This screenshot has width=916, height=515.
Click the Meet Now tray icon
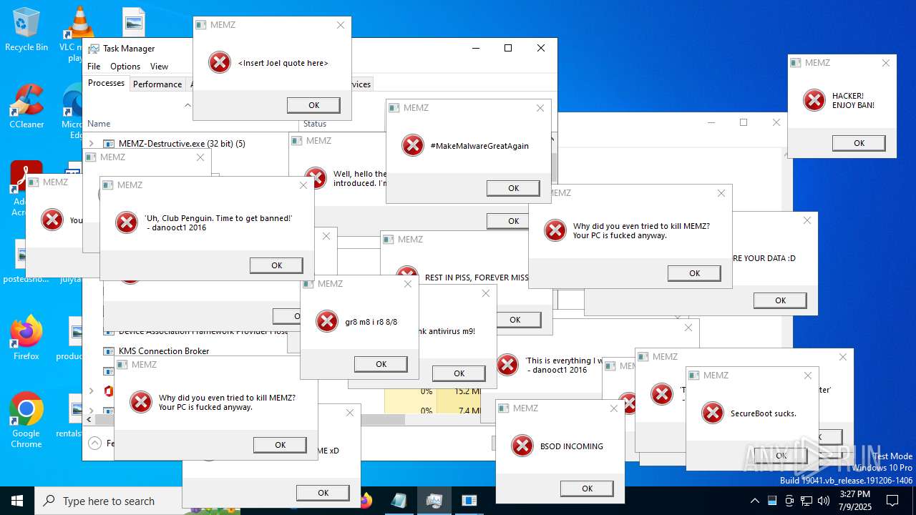coord(789,501)
